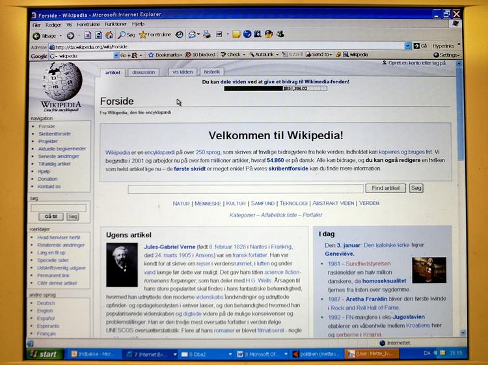Click the sidebar Gå til button
This screenshot has height=365, width=488.
pyautogui.click(x=51, y=217)
